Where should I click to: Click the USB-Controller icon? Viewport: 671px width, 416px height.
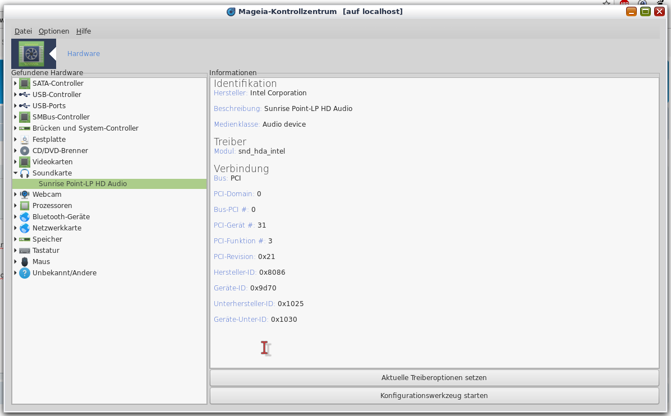pyautogui.click(x=25, y=95)
